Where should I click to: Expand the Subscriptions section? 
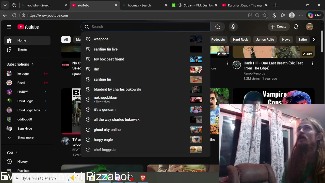click(x=20, y=64)
